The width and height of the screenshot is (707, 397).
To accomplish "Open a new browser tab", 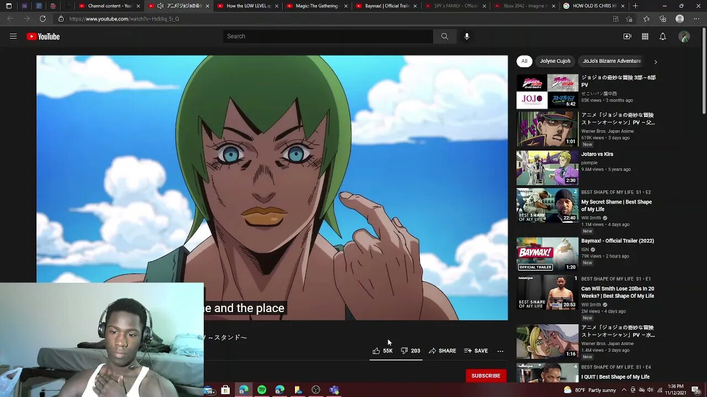I will pos(635,6).
